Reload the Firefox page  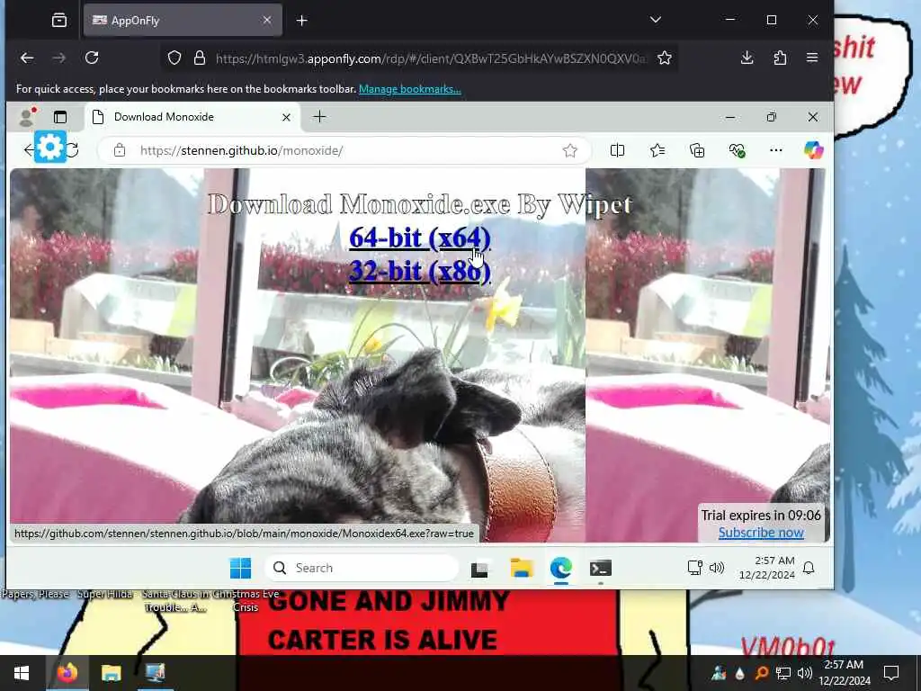[92, 58]
